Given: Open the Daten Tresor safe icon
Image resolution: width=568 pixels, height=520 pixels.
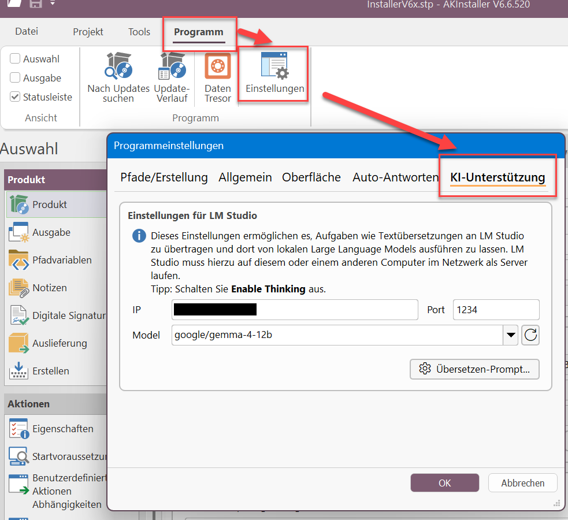Looking at the screenshot, I should (218, 66).
